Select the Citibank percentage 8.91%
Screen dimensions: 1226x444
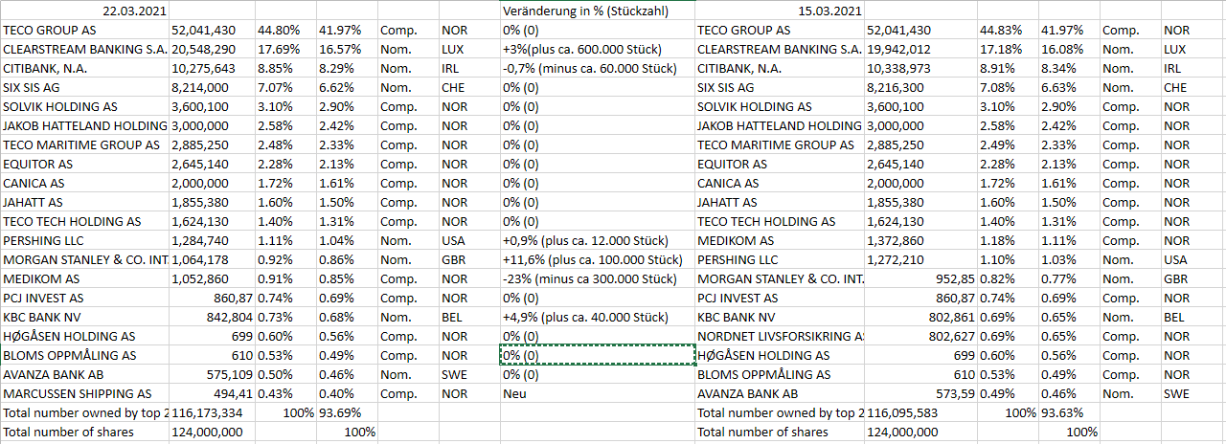pyautogui.click(x=1008, y=68)
